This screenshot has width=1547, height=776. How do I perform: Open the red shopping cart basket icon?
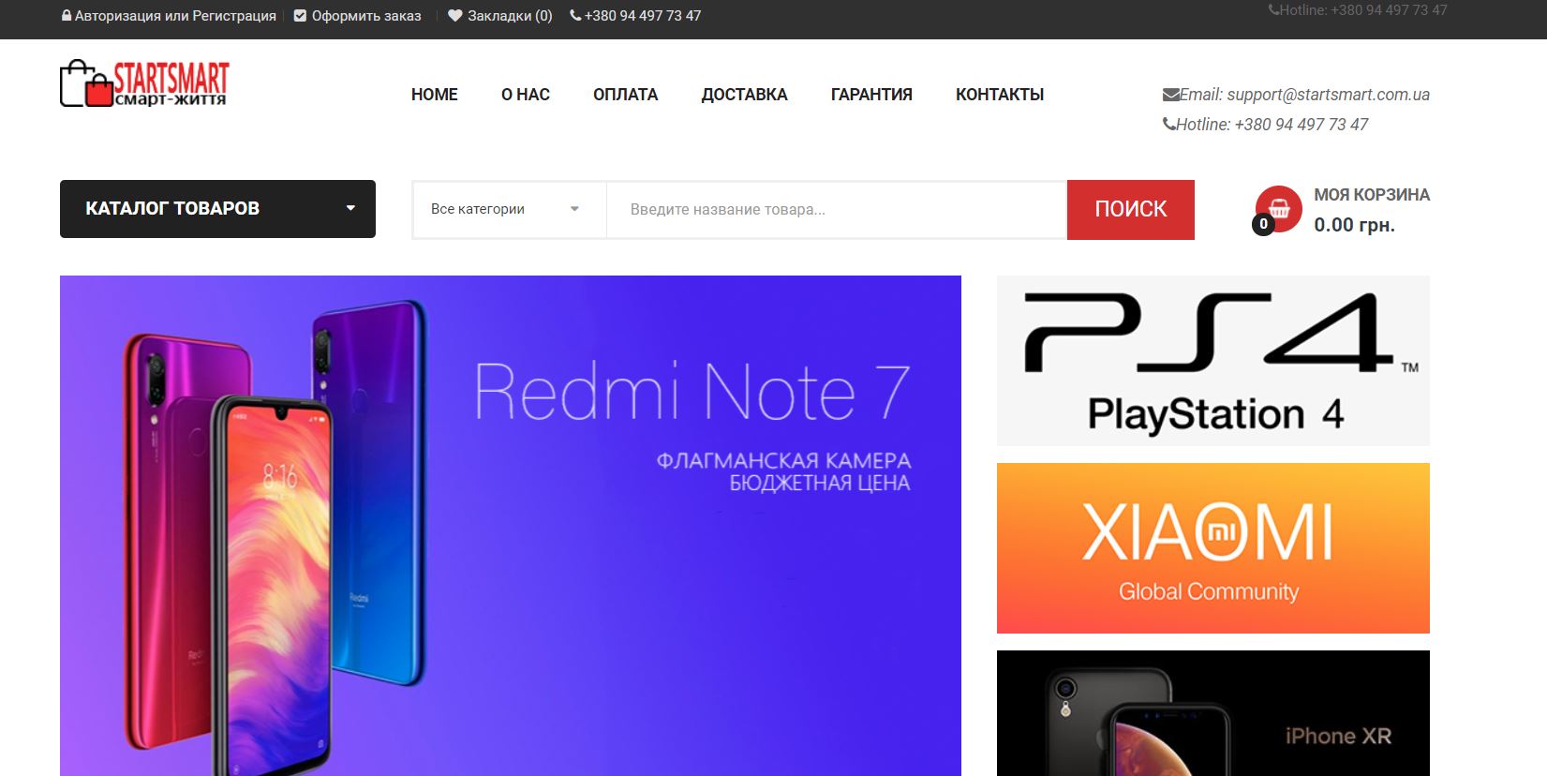pyautogui.click(x=1278, y=209)
